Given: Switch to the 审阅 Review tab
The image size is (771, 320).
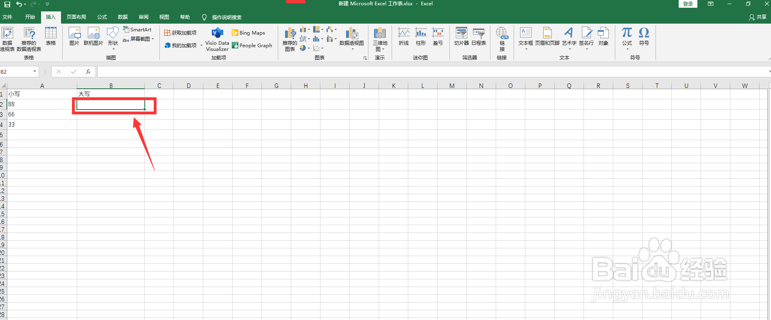Looking at the screenshot, I should pos(144,17).
